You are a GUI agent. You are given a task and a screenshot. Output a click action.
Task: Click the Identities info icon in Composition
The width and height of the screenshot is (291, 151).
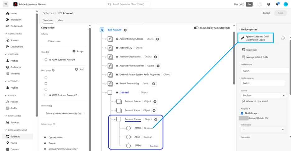pos(51,106)
